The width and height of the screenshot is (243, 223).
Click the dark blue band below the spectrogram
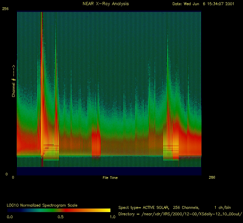coord(109,171)
